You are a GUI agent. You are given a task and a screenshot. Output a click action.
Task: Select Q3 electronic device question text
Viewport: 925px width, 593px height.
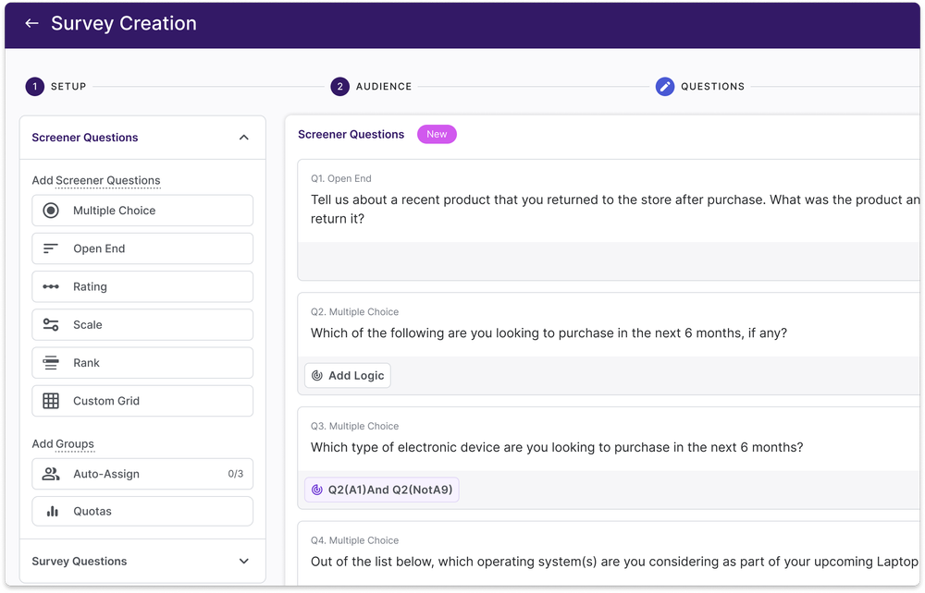coord(557,448)
